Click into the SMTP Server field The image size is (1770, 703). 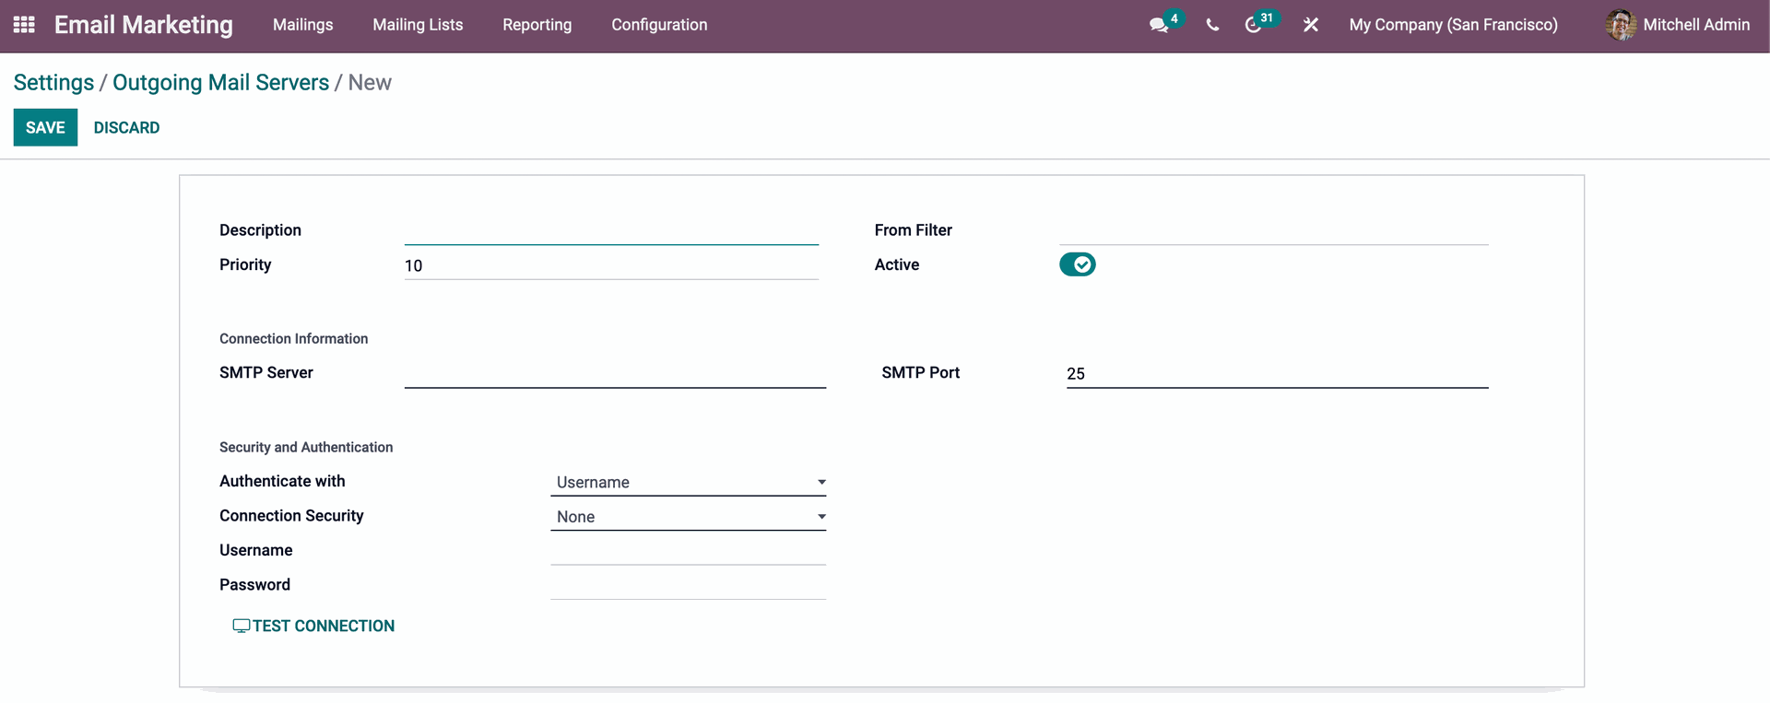615,374
